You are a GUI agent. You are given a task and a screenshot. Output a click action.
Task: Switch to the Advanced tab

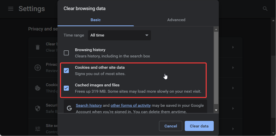pyautogui.click(x=176, y=20)
